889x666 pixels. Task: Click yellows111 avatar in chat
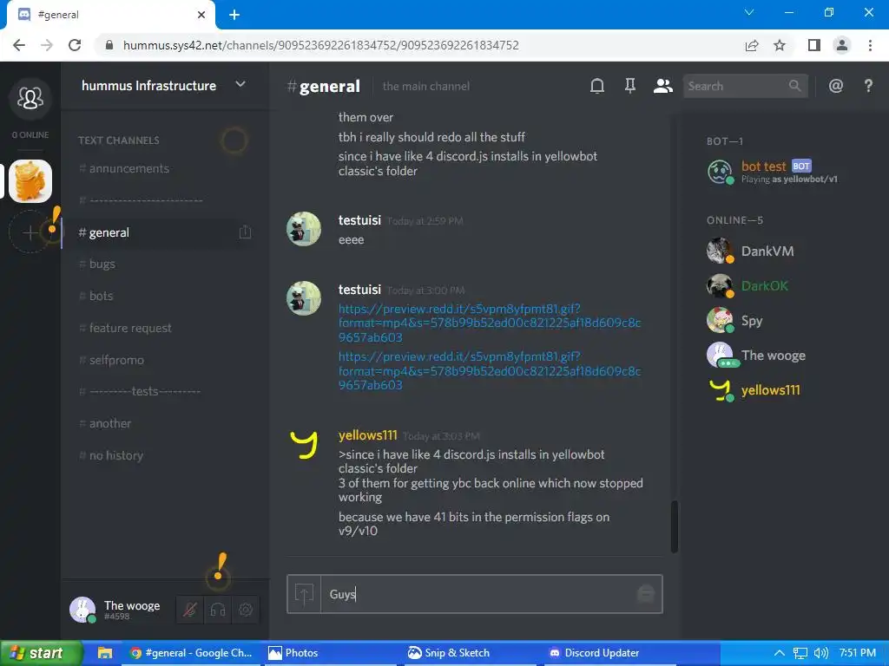304,444
